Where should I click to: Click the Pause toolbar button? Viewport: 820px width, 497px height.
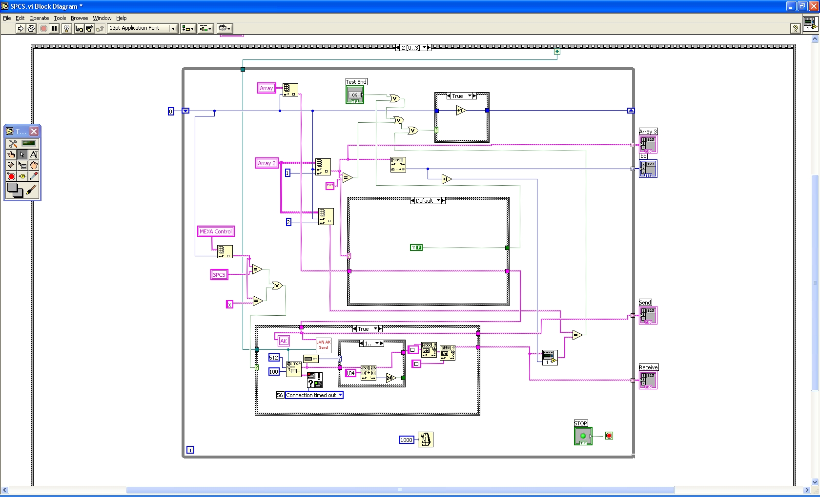click(x=54, y=29)
